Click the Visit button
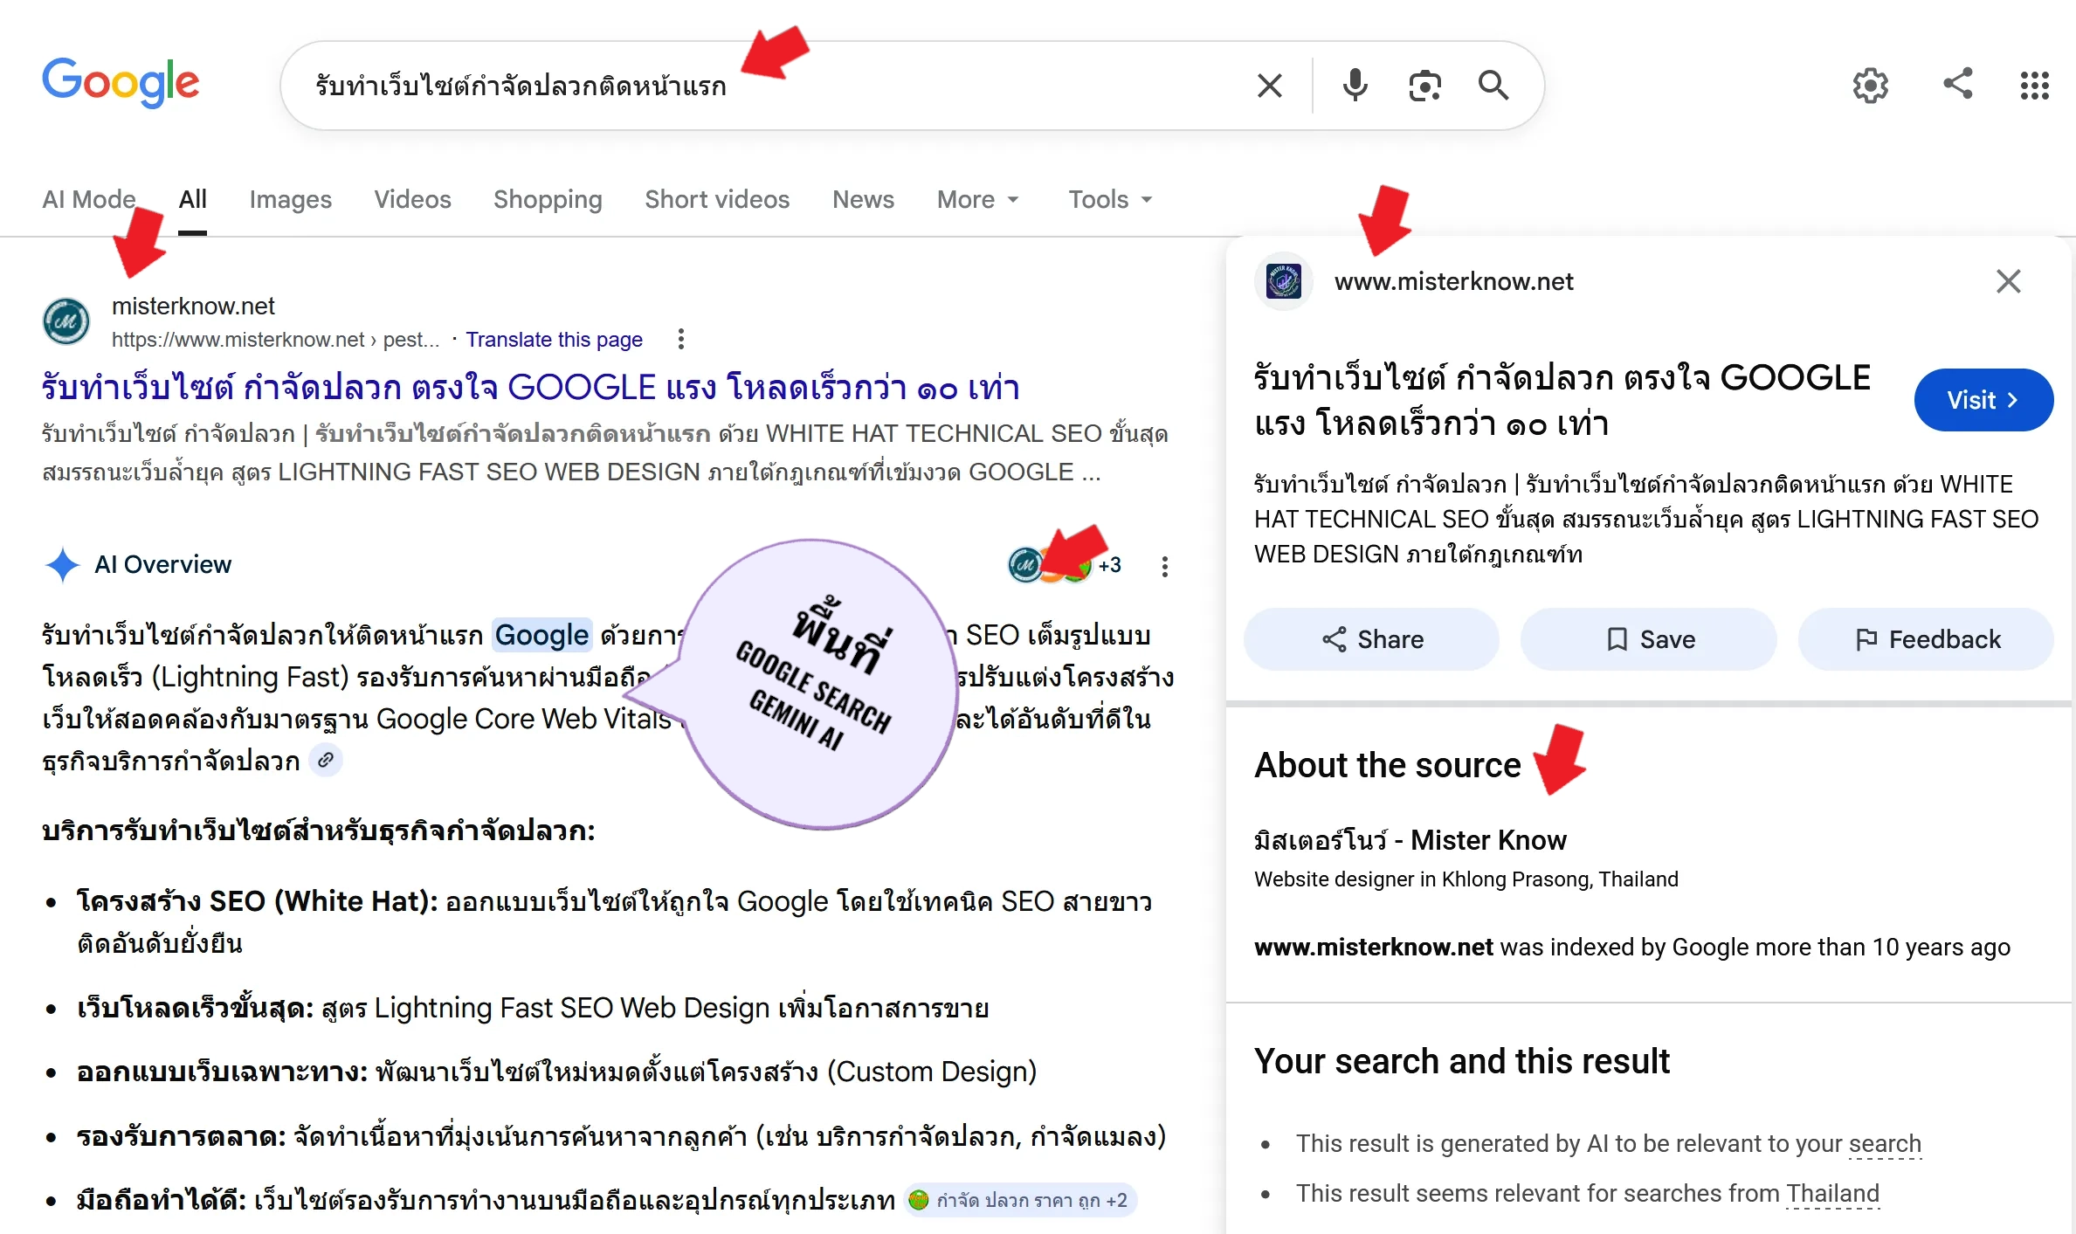 point(1983,400)
